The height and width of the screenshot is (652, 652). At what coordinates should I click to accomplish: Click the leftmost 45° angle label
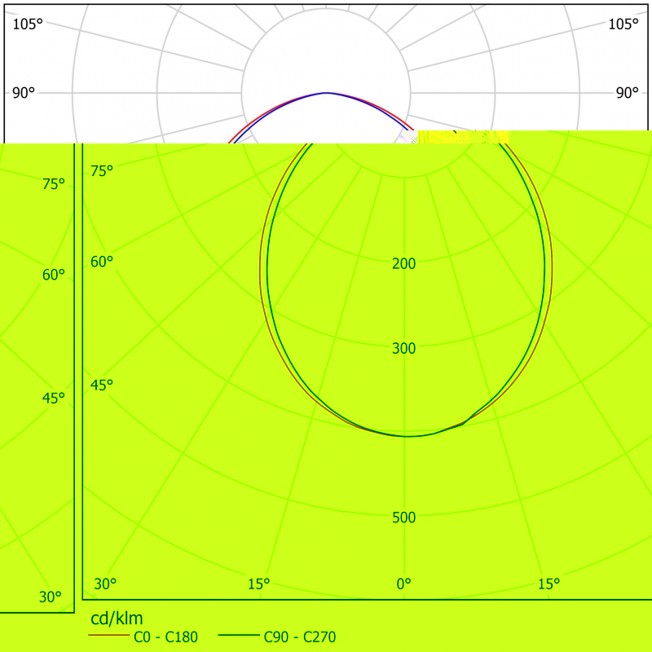pyautogui.click(x=54, y=398)
